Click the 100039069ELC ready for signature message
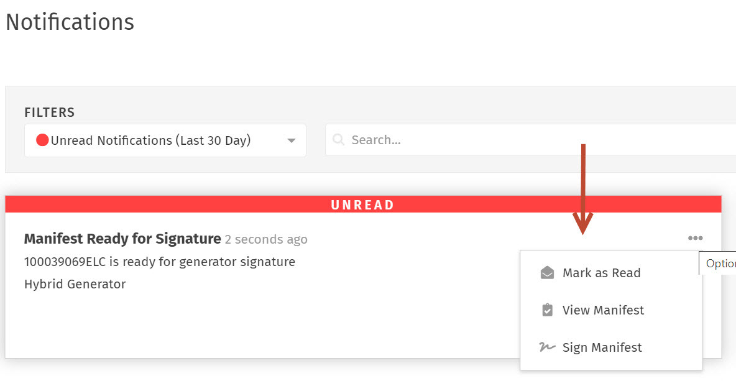This screenshot has height=381, width=736. click(x=160, y=261)
